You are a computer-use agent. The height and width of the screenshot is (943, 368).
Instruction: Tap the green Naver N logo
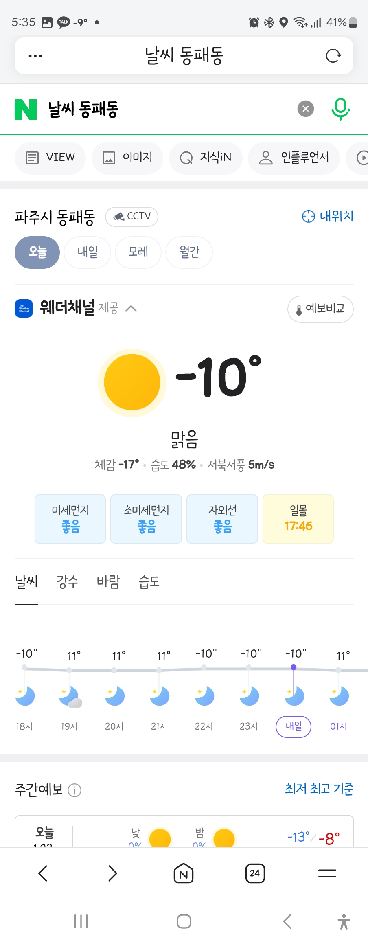(x=26, y=109)
